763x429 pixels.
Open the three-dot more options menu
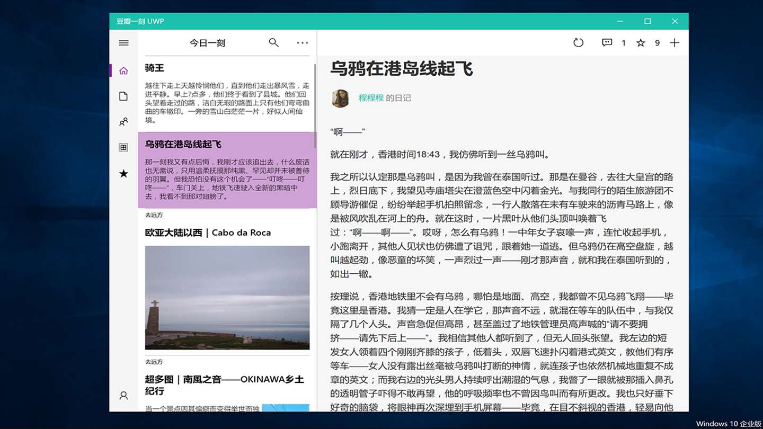tap(303, 42)
